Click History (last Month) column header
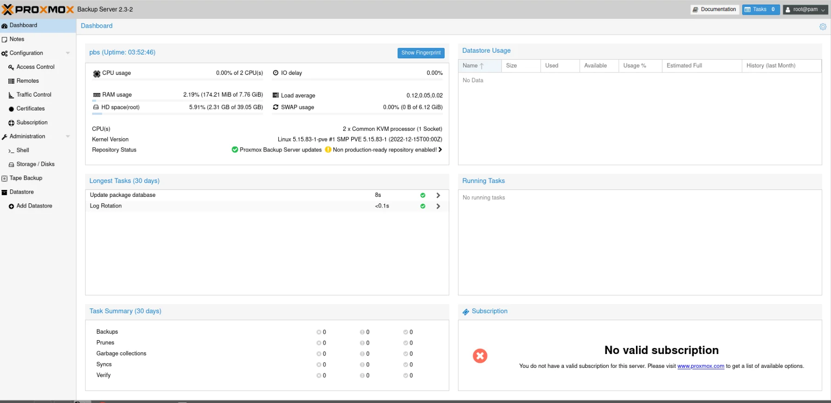 click(782, 66)
